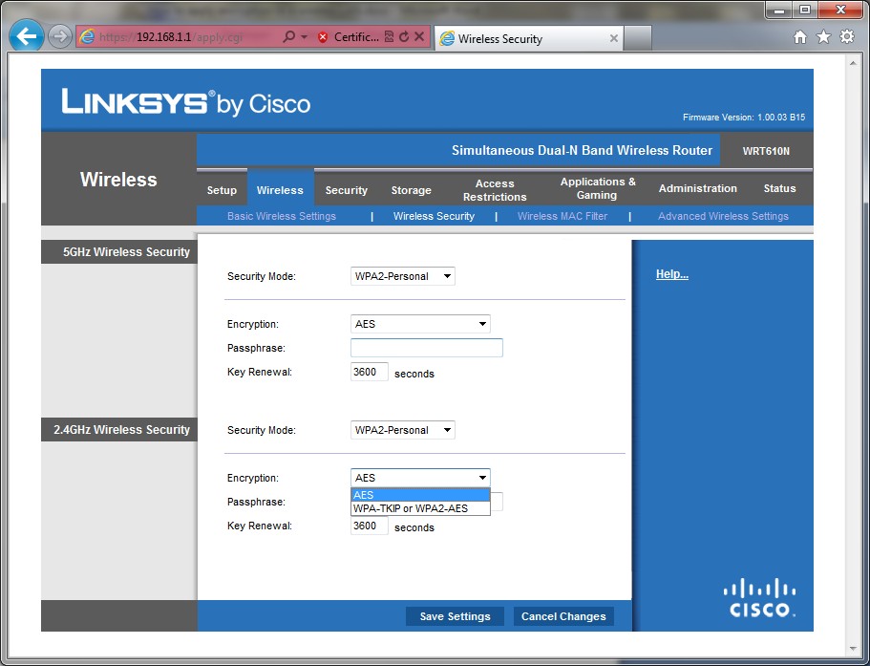Click the Save Settings button

click(x=455, y=616)
